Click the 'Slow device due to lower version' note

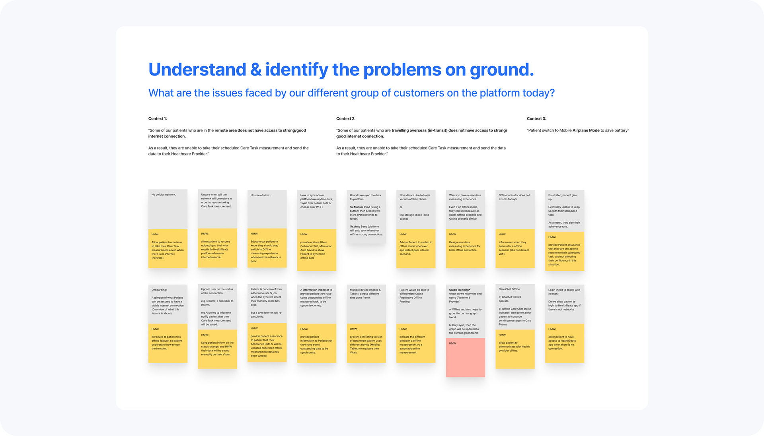point(415,209)
